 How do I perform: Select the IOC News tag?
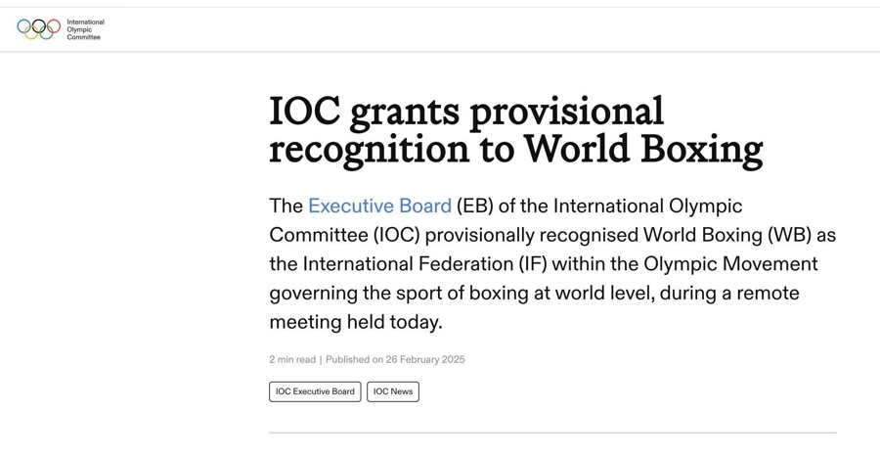pos(393,391)
